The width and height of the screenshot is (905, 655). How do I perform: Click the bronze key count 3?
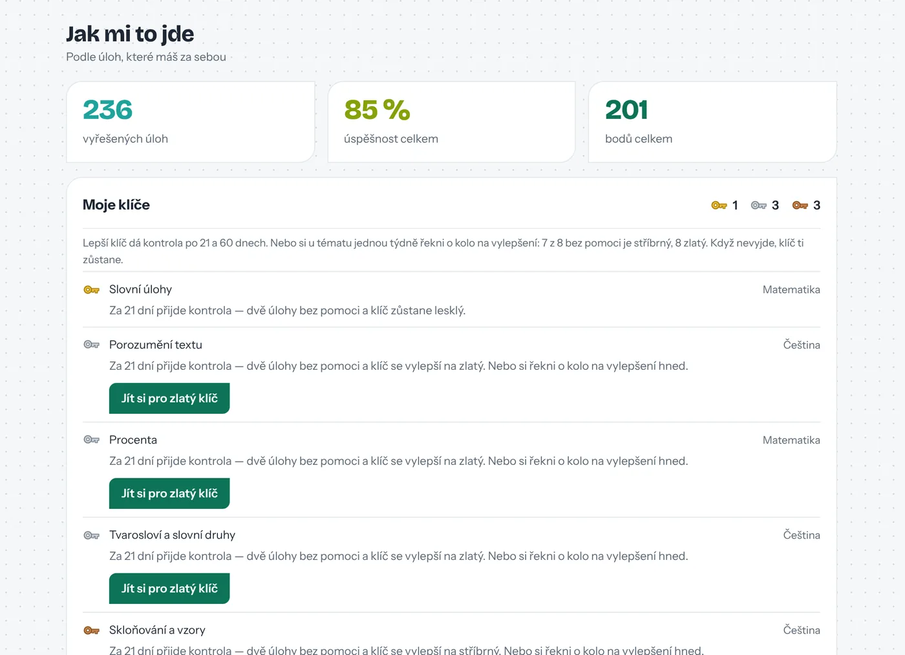816,206
